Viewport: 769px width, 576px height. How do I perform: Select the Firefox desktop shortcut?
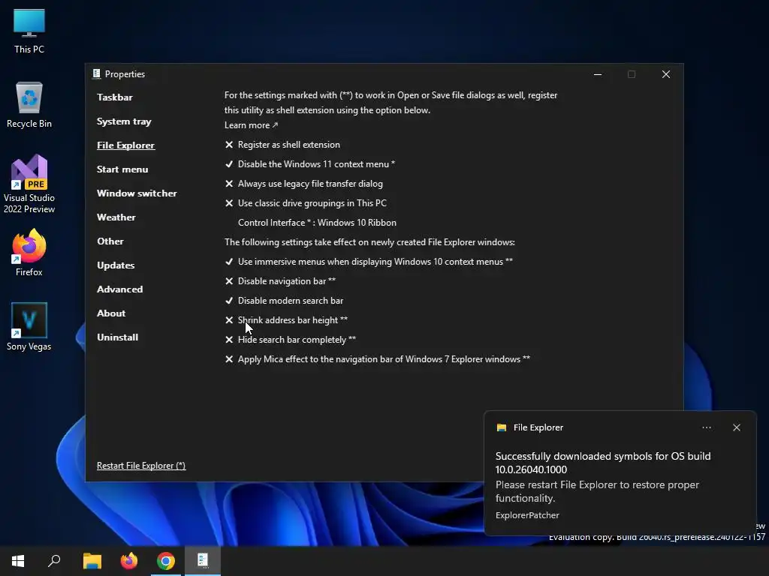click(x=29, y=253)
